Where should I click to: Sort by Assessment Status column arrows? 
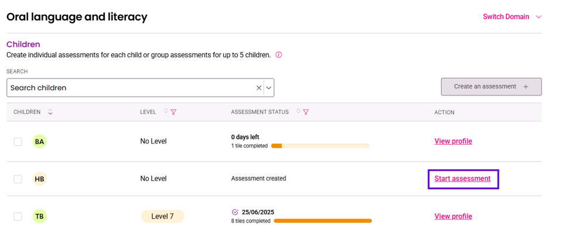[298, 111]
